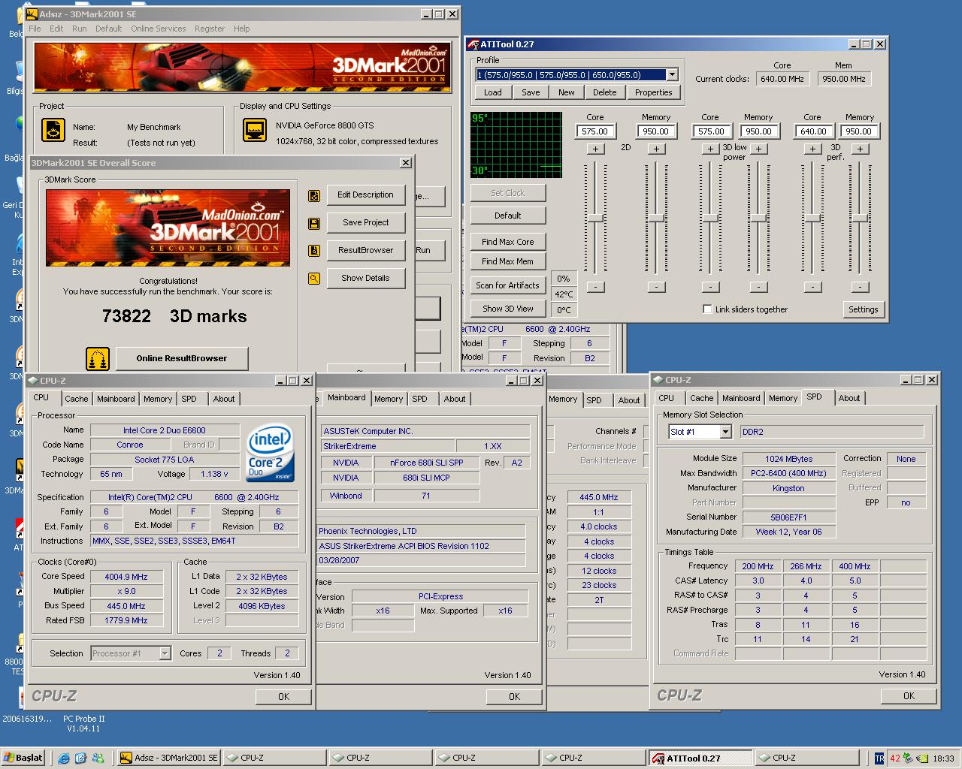The image size is (962, 769).
Task: Click the ResultBrowser icon beside its button
Action: click(314, 251)
